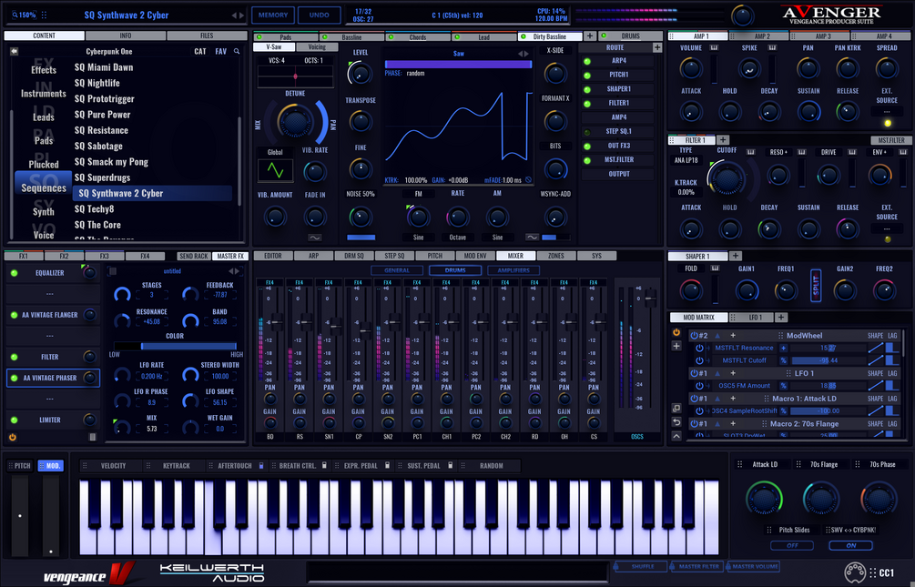Viewport: 915px width, 587px height.
Task: Click the lock icon next to AFTERTOUCH
Action: [x=261, y=466]
